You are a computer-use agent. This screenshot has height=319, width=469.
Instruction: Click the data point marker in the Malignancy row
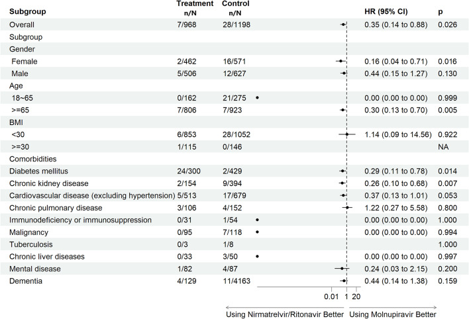[x=257, y=232]
